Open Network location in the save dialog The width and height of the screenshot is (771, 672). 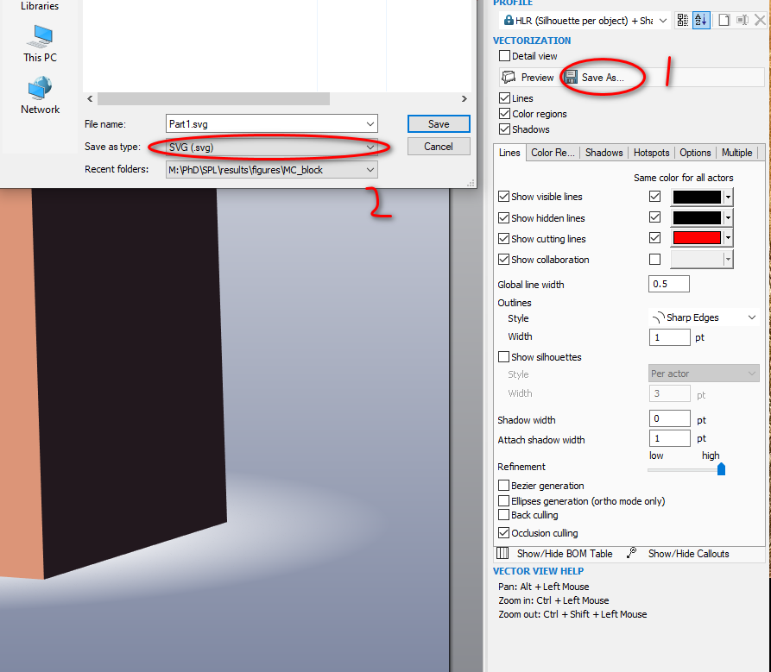coord(40,96)
